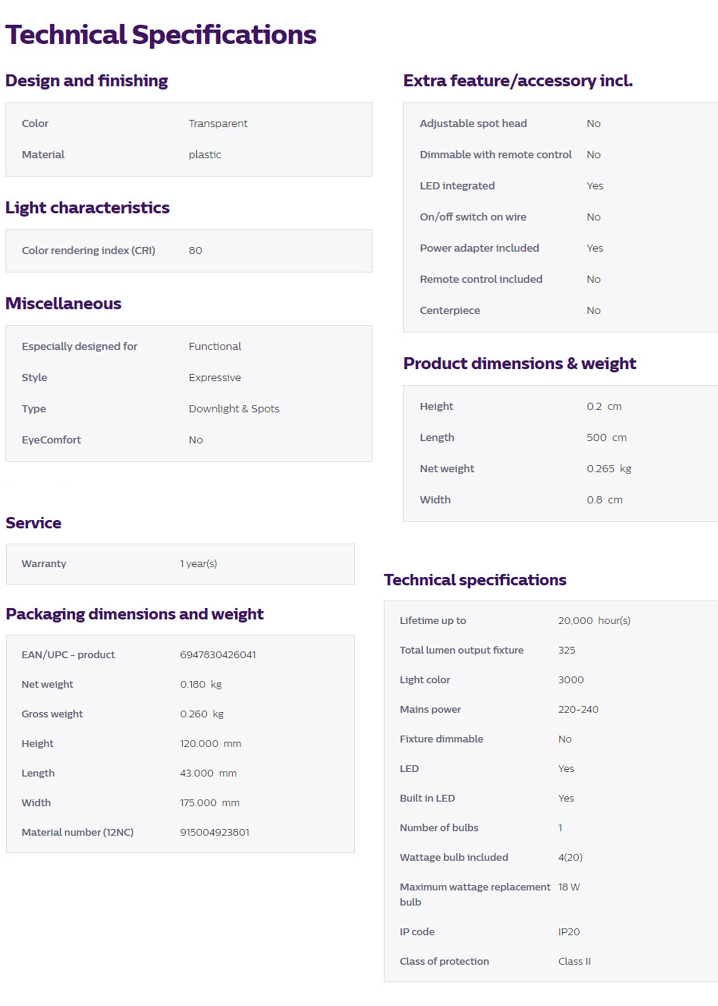The width and height of the screenshot is (718, 1006).
Task: Click the Adjustable spot head label
Action: click(473, 123)
